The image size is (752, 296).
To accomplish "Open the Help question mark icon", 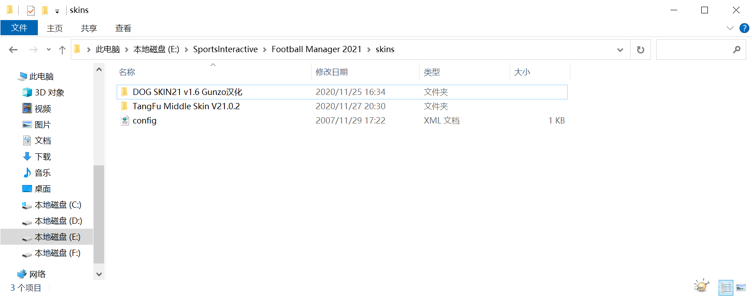I will [x=744, y=28].
